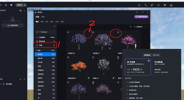Click the 素材库 asset library button
This screenshot has width=184, height=100.
pyautogui.click(x=19, y=5)
